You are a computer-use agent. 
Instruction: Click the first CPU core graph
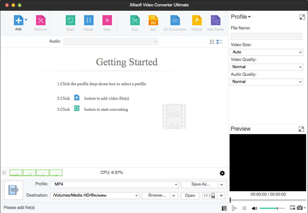(x=16, y=173)
